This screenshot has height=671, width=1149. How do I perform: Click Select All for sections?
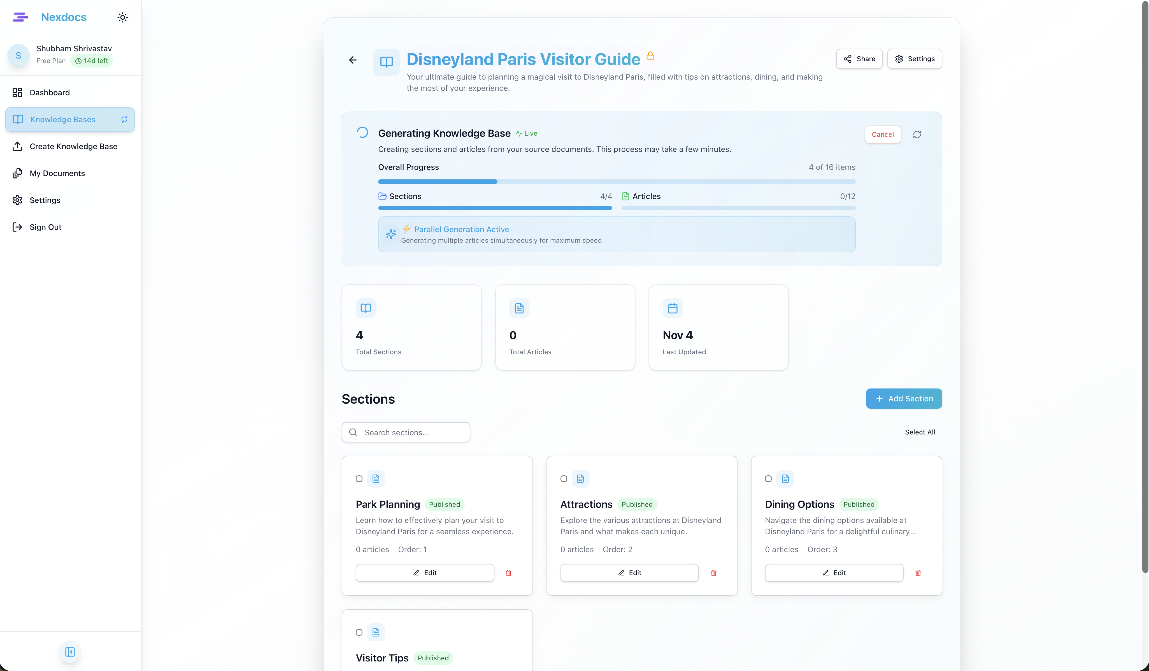[x=920, y=432]
